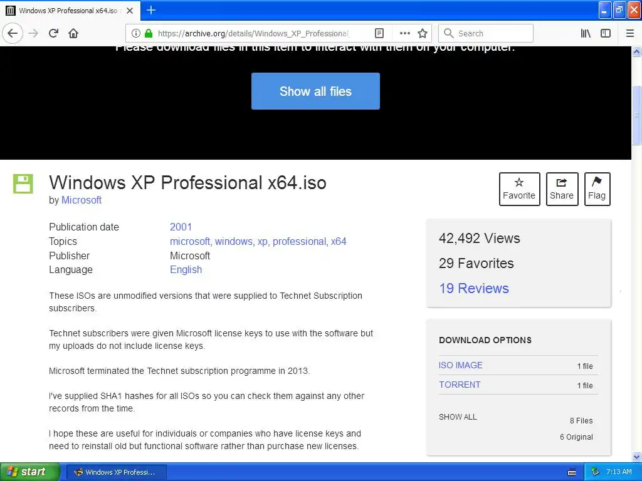Close the Windows XP Professional x64.iso tab
This screenshot has width=642, height=481.
pos(130,11)
